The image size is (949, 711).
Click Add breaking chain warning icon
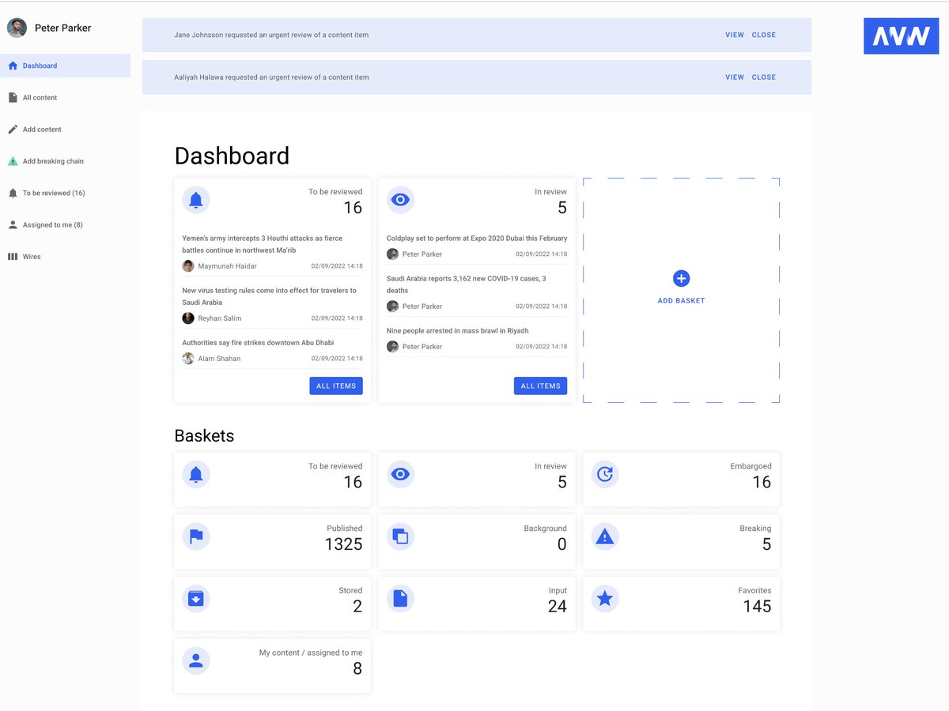[x=13, y=161]
